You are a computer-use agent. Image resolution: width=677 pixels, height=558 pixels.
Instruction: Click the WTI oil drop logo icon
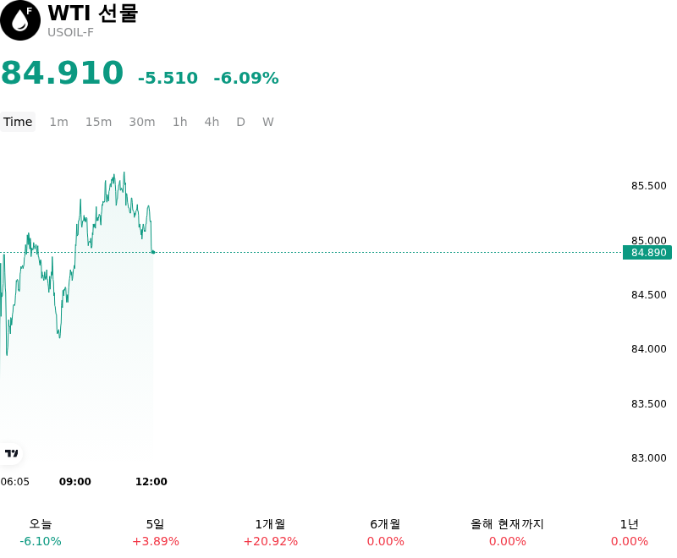click(20, 20)
